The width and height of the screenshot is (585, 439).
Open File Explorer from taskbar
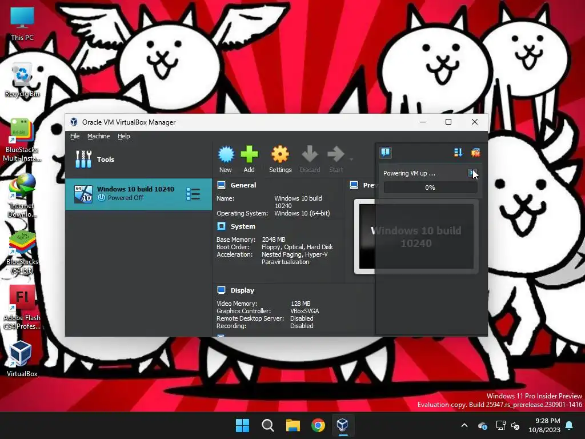tap(293, 425)
